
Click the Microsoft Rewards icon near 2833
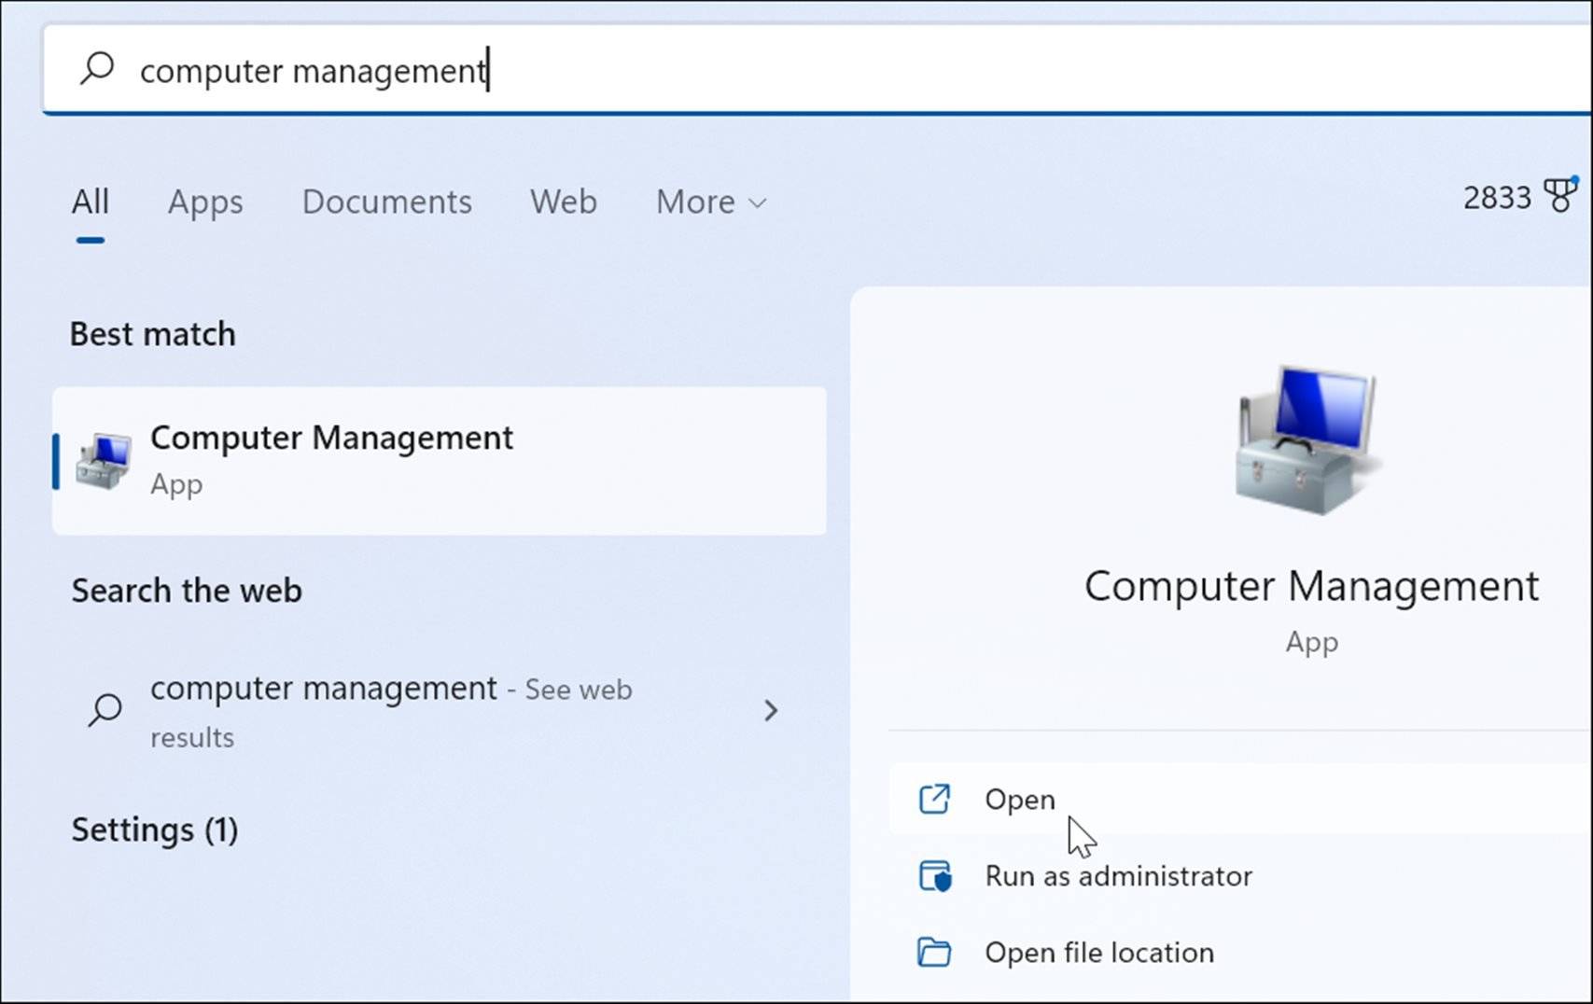pos(1562,196)
